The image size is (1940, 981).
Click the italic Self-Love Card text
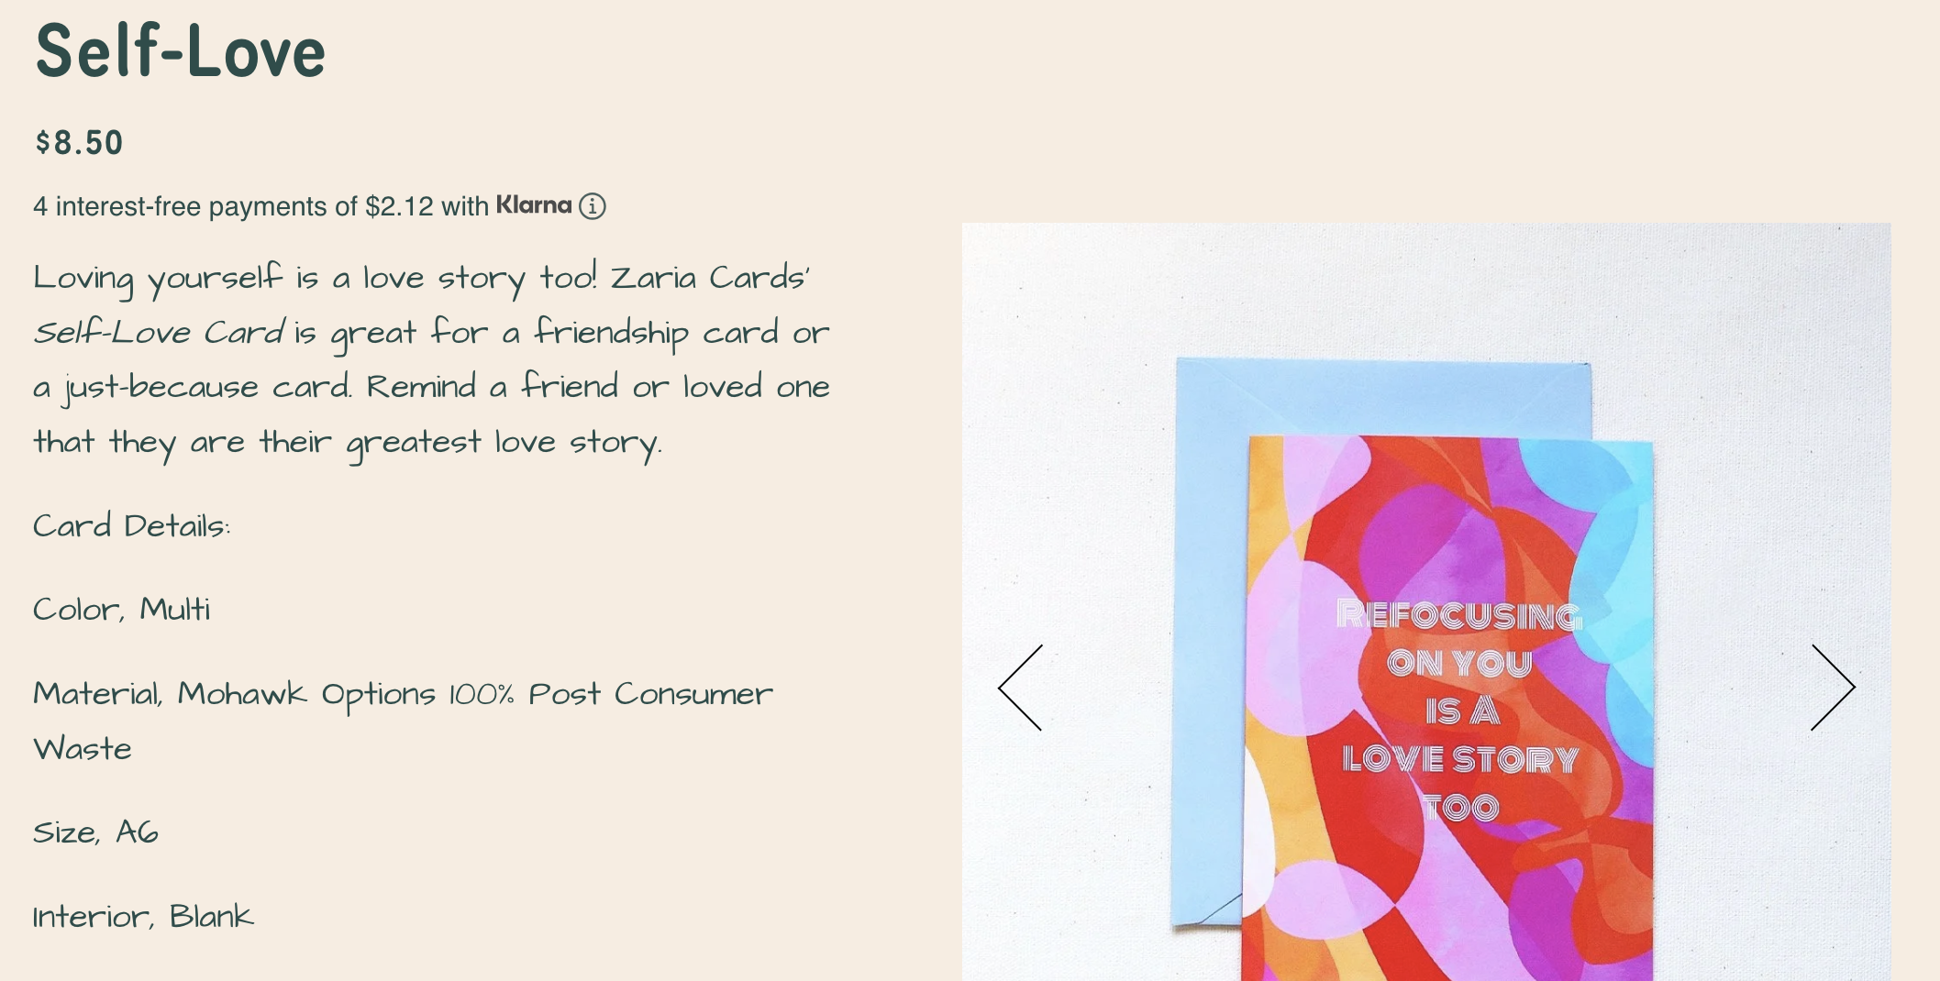pyautogui.click(x=160, y=333)
